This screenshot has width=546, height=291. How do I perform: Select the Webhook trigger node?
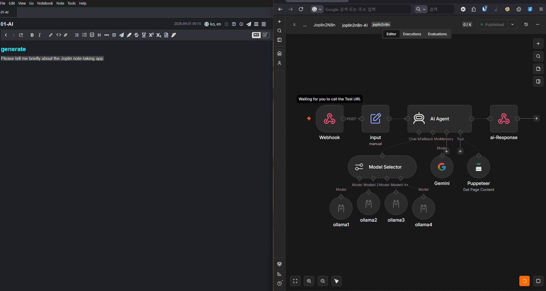click(x=330, y=119)
